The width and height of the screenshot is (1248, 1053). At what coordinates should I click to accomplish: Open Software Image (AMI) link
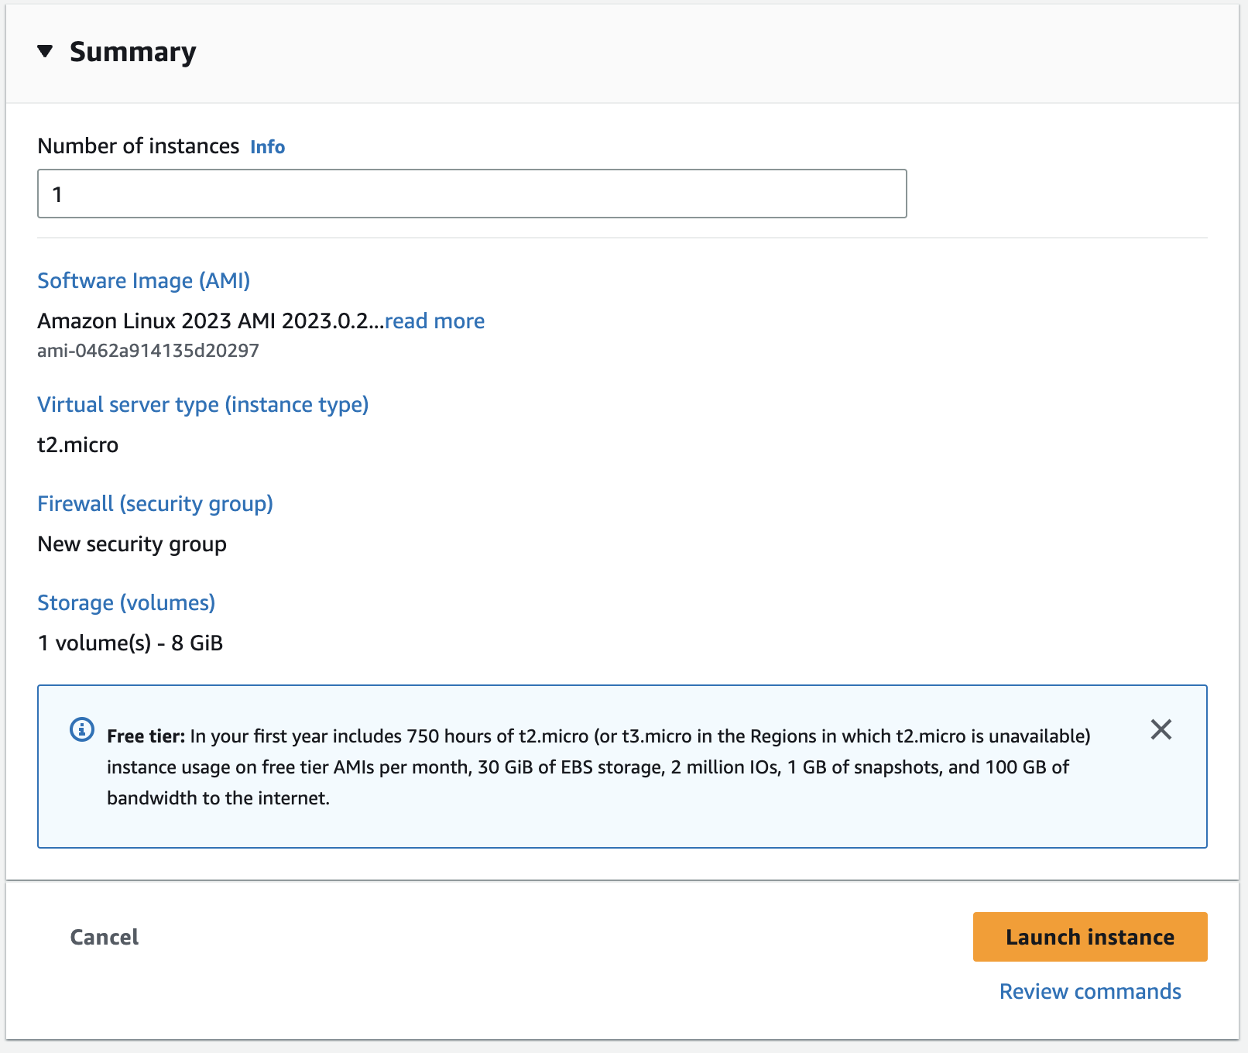coord(144,280)
